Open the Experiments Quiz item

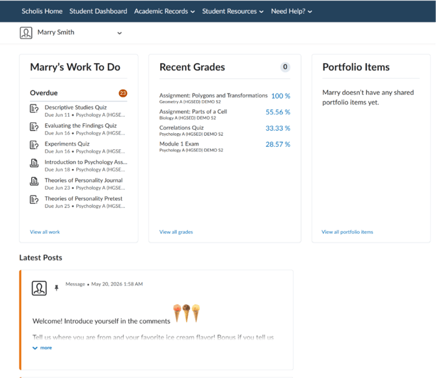67,144
